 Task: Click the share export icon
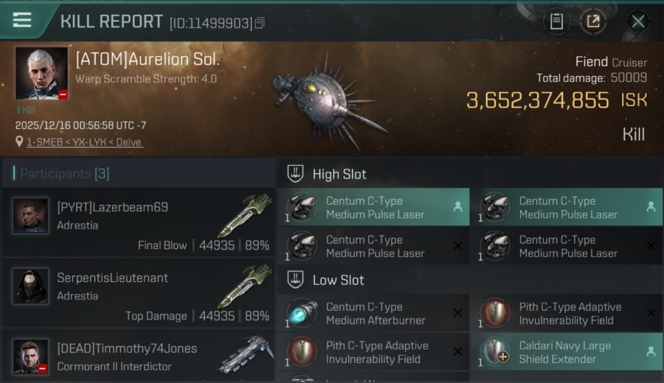(x=593, y=21)
